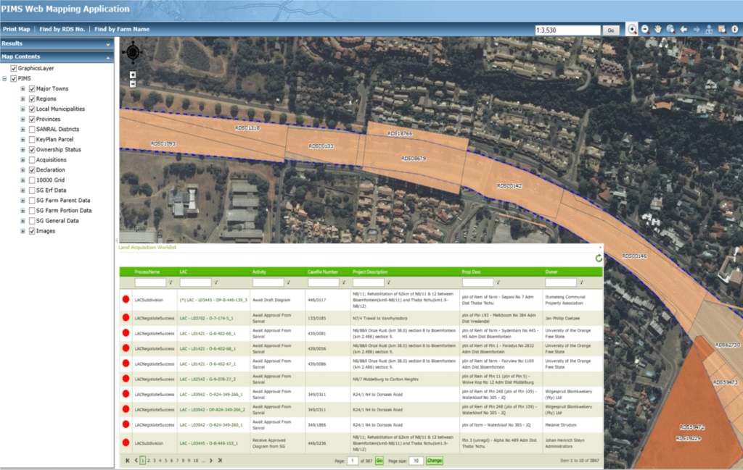Screen dimensions: 743x470
Task: Click the Page number input box
Action: (353, 461)
